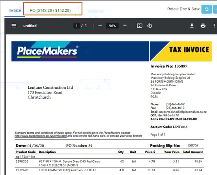
Task: Click the page number input field
Action: coord(77,26)
